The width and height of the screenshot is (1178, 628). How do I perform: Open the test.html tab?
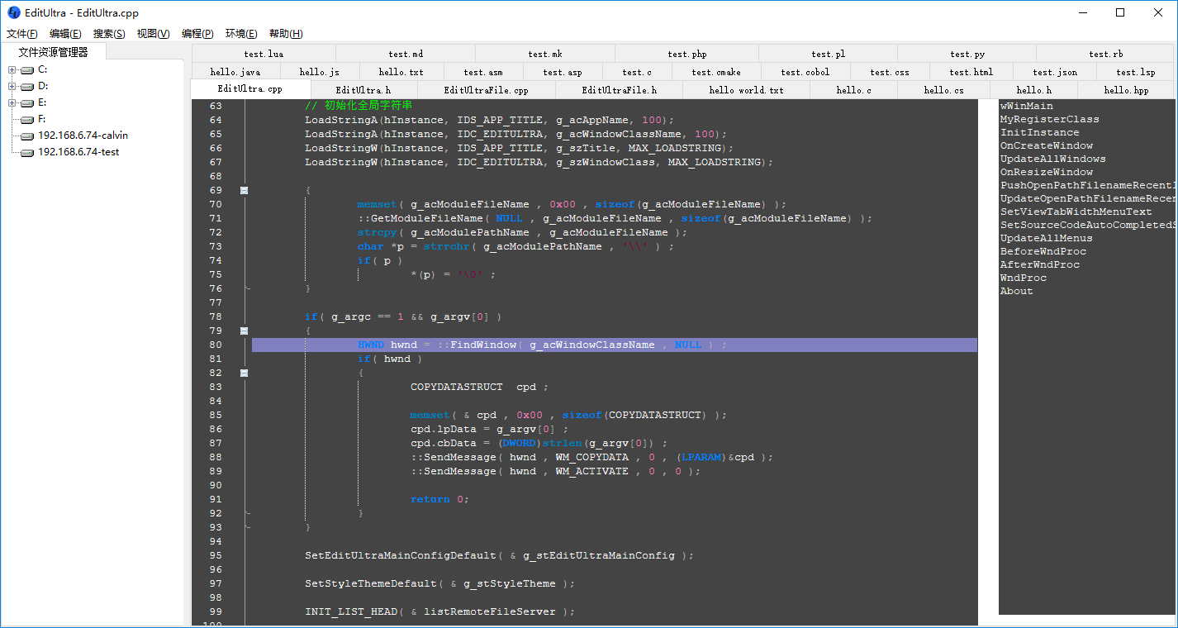pyautogui.click(x=971, y=72)
